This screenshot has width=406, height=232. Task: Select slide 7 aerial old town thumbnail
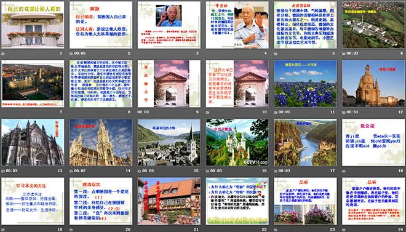[x=33, y=84]
